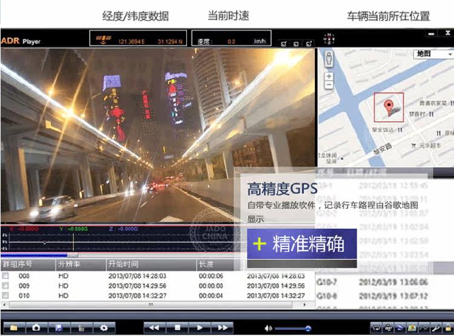
Task: Open folder icon in bottom toolbar
Action: 13,328
